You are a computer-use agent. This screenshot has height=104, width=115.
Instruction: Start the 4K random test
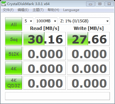point(14,68)
